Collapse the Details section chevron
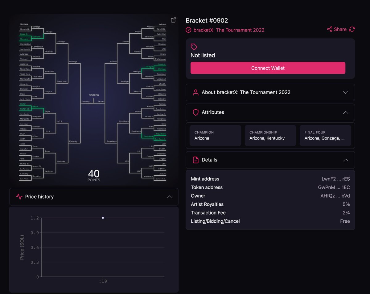Viewport: 370px width, 294px height. coord(346,160)
